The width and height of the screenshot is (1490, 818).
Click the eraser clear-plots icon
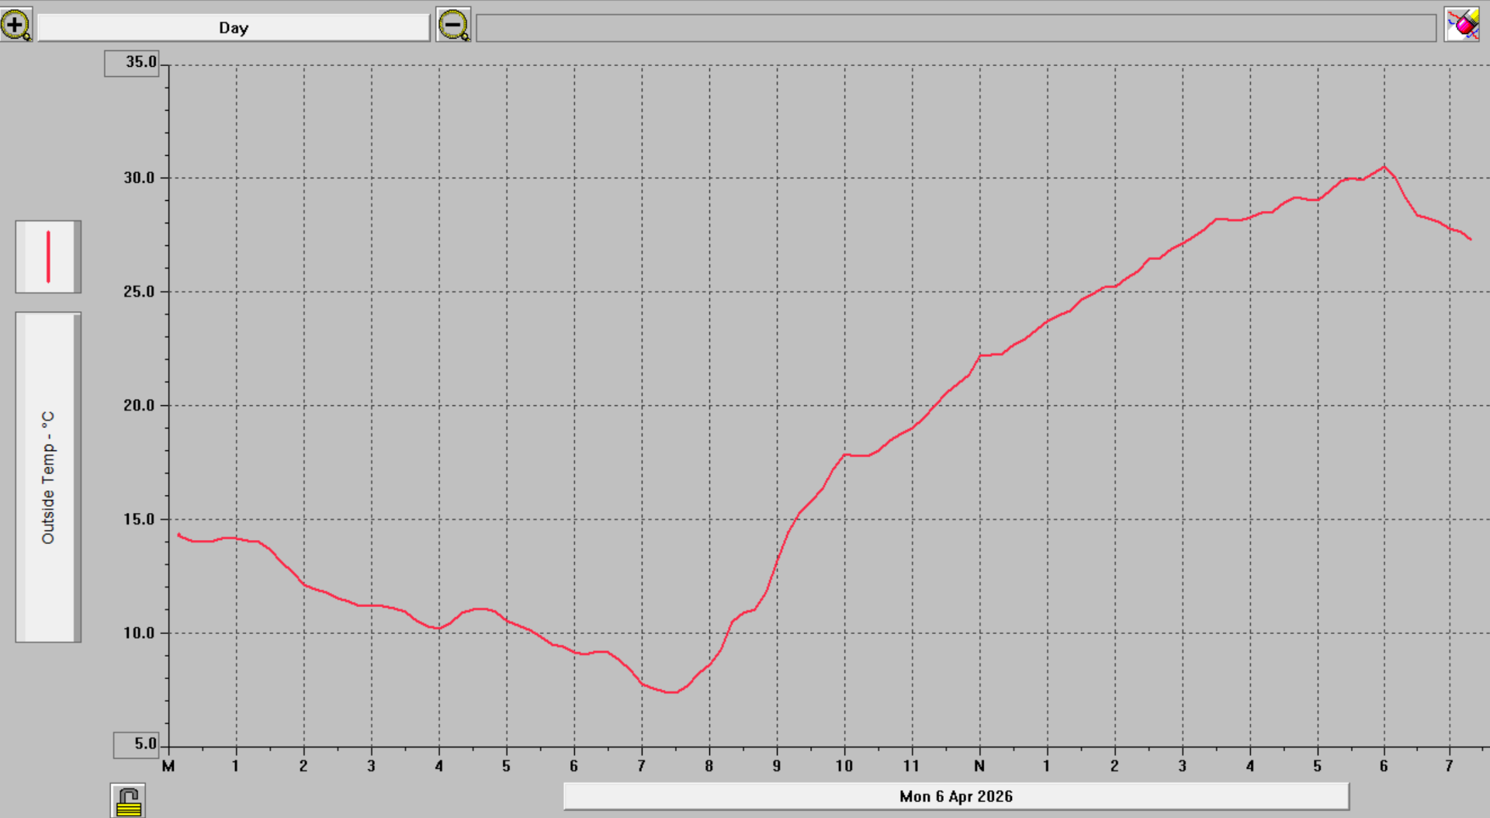coord(1462,25)
